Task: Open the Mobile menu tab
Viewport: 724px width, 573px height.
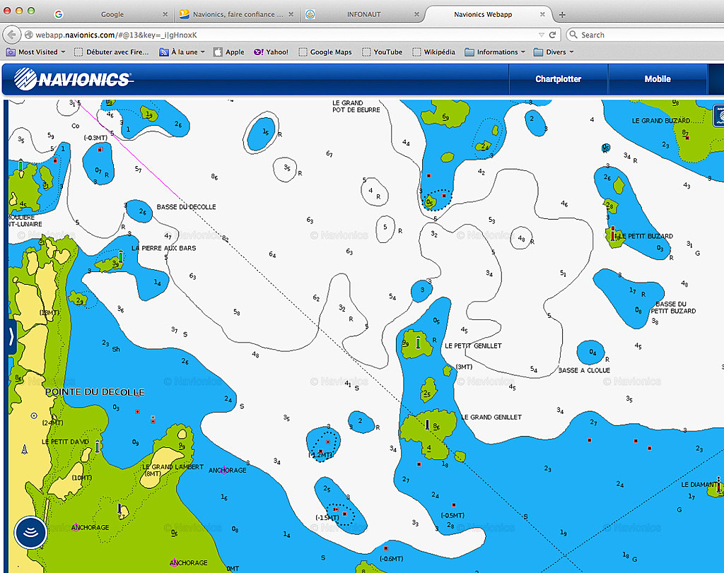Action: pyautogui.click(x=658, y=79)
